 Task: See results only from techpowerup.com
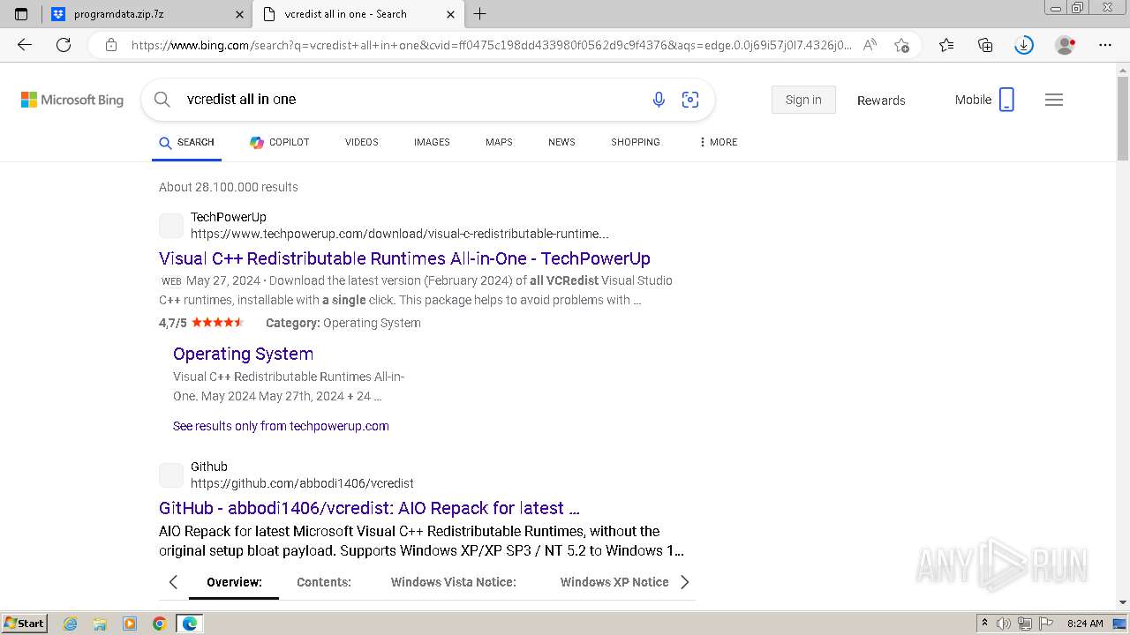click(x=281, y=426)
